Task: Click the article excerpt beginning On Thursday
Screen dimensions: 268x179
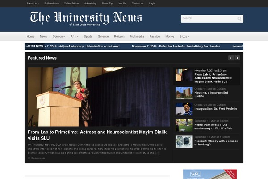Action: (97, 149)
